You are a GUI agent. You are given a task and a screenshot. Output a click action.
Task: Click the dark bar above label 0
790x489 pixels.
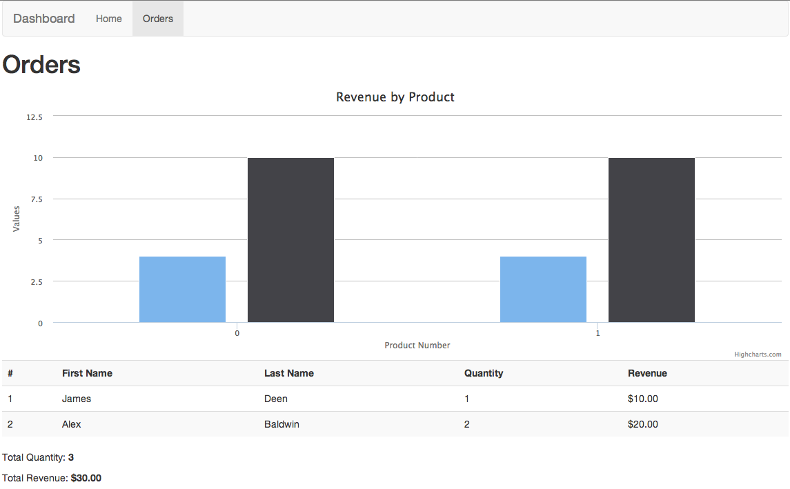(290, 239)
